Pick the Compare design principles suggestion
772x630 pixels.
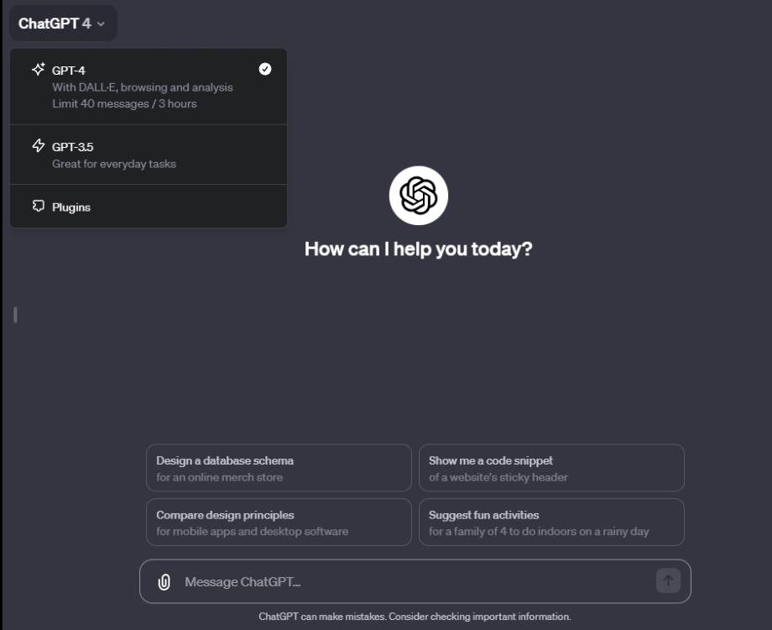coord(279,522)
